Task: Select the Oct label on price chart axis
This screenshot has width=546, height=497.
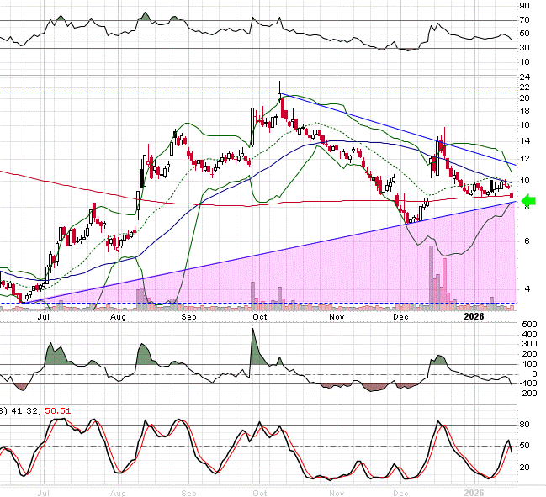Action: 260,319
